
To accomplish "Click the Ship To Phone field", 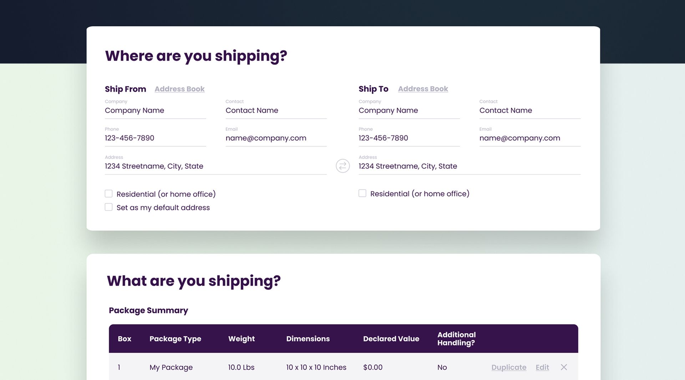I will click(x=409, y=138).
